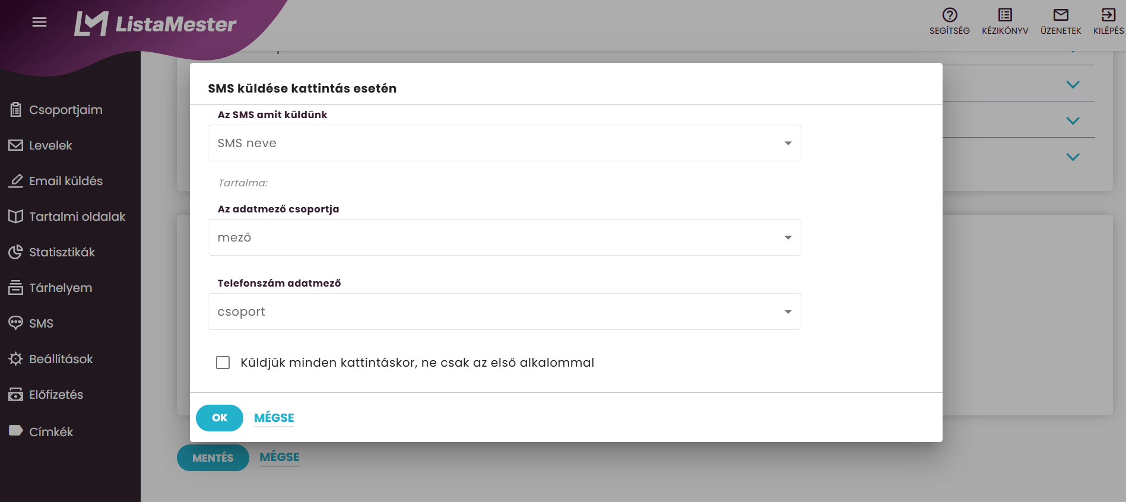Open the Kézikönyv manual icon

tap(1005, 15)
